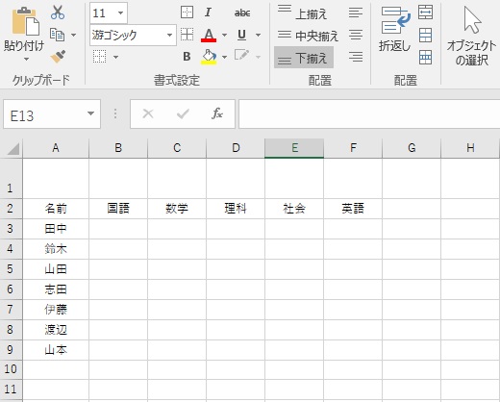Screen dimensions: 500x402
Task: Click the cell format icon beside font size
Action: pos(187,13)
